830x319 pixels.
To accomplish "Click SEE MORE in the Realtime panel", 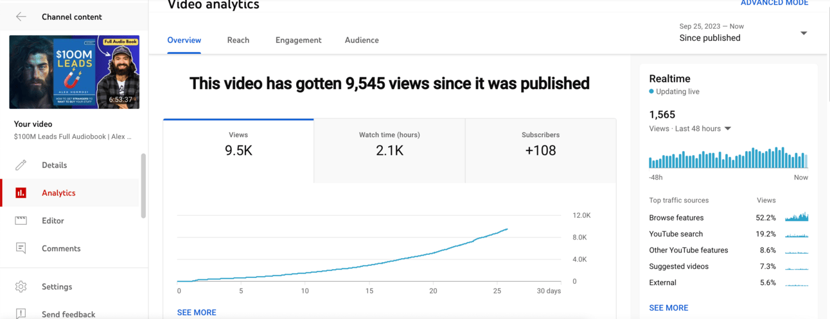I will (669, 308).
